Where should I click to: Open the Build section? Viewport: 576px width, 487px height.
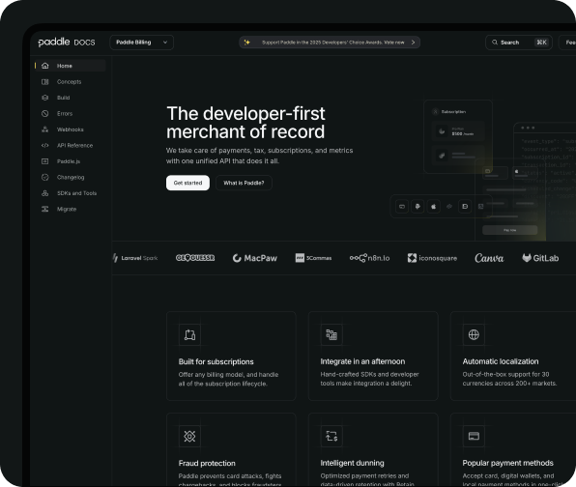click(63, 98)
